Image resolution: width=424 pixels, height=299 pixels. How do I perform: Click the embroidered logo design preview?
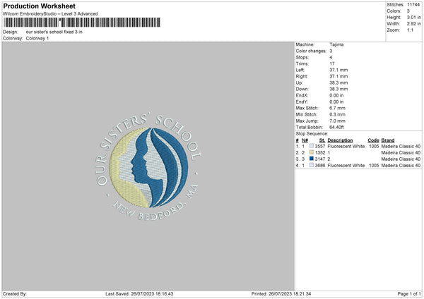pyautogui.click(x=148, y=166)
